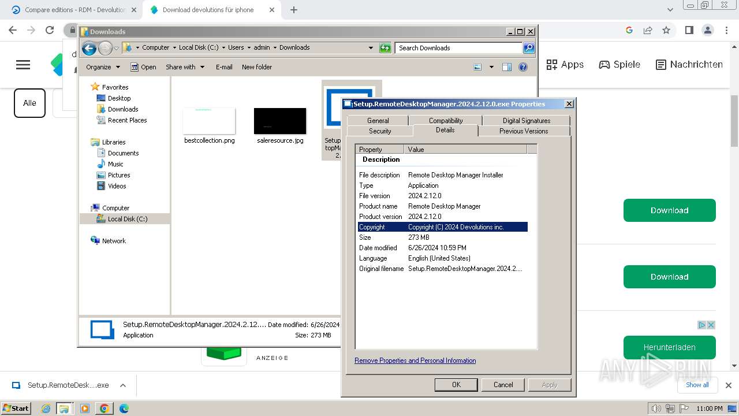Toggle Explorer preview pane icon
The height and width of the screenshot is (416, 739).
(x=507, y=67)
